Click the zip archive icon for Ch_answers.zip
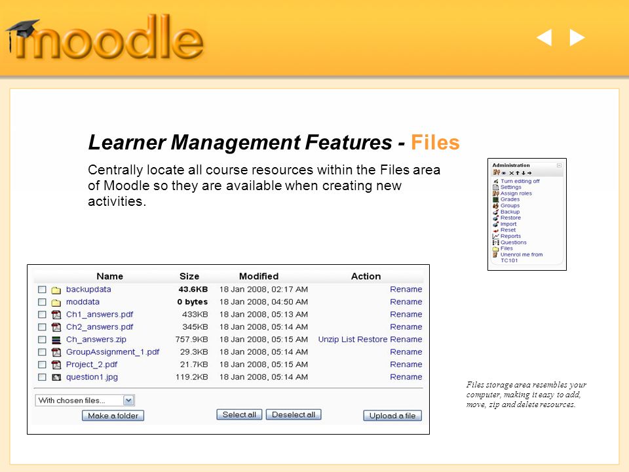 coord(56,340)
